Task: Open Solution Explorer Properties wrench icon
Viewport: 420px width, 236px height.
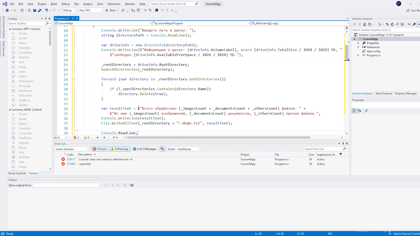Action: (414, 24)
